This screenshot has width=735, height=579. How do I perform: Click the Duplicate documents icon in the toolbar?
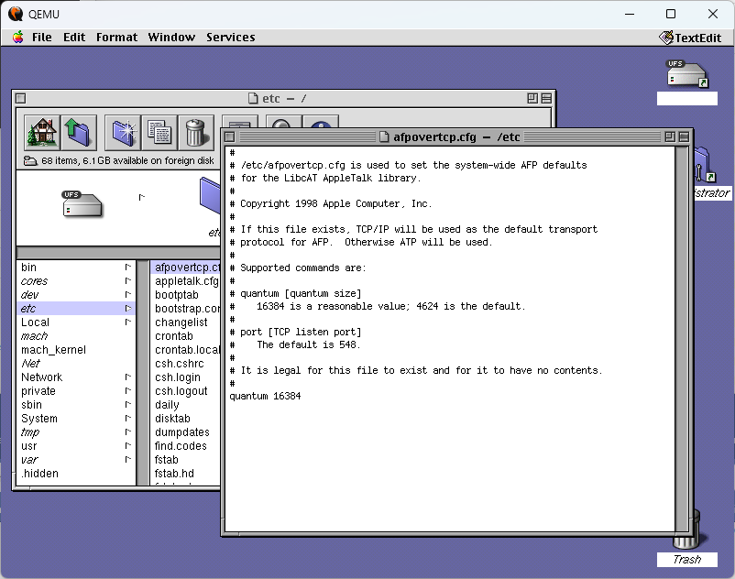(159, 133)
